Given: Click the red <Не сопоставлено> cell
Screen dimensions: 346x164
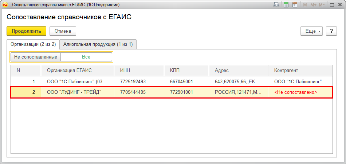Looking at the screenshot, I should click(x=300, y=92).
